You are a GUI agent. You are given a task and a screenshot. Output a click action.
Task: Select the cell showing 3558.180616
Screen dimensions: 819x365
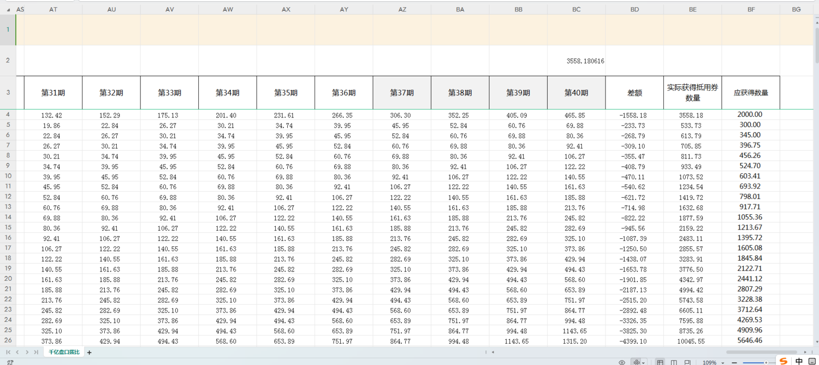click(577, 61)
